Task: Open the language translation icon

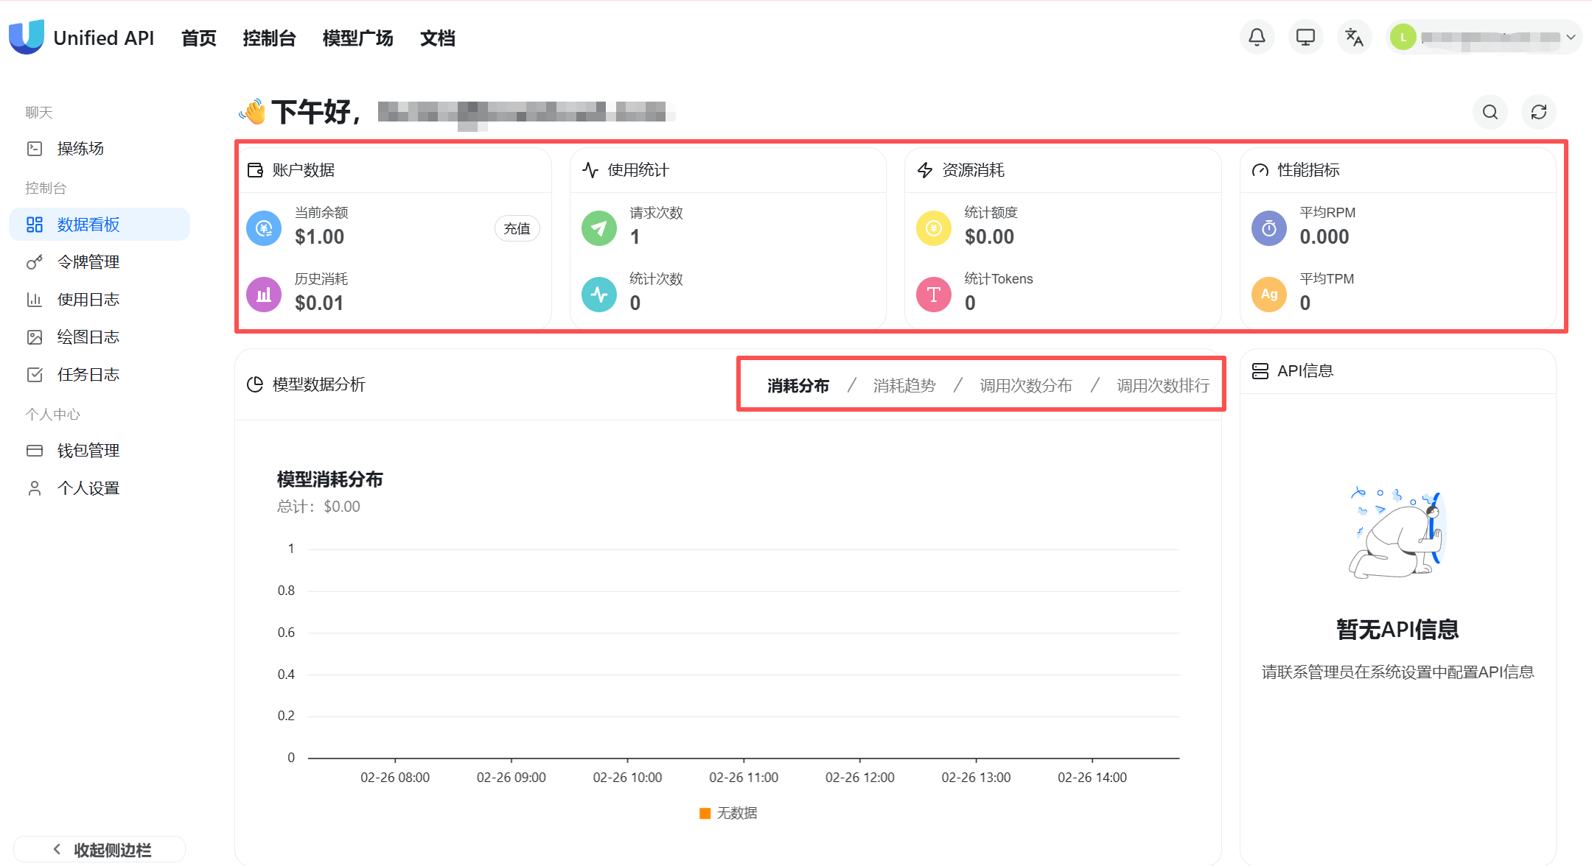Action: 1354,37
